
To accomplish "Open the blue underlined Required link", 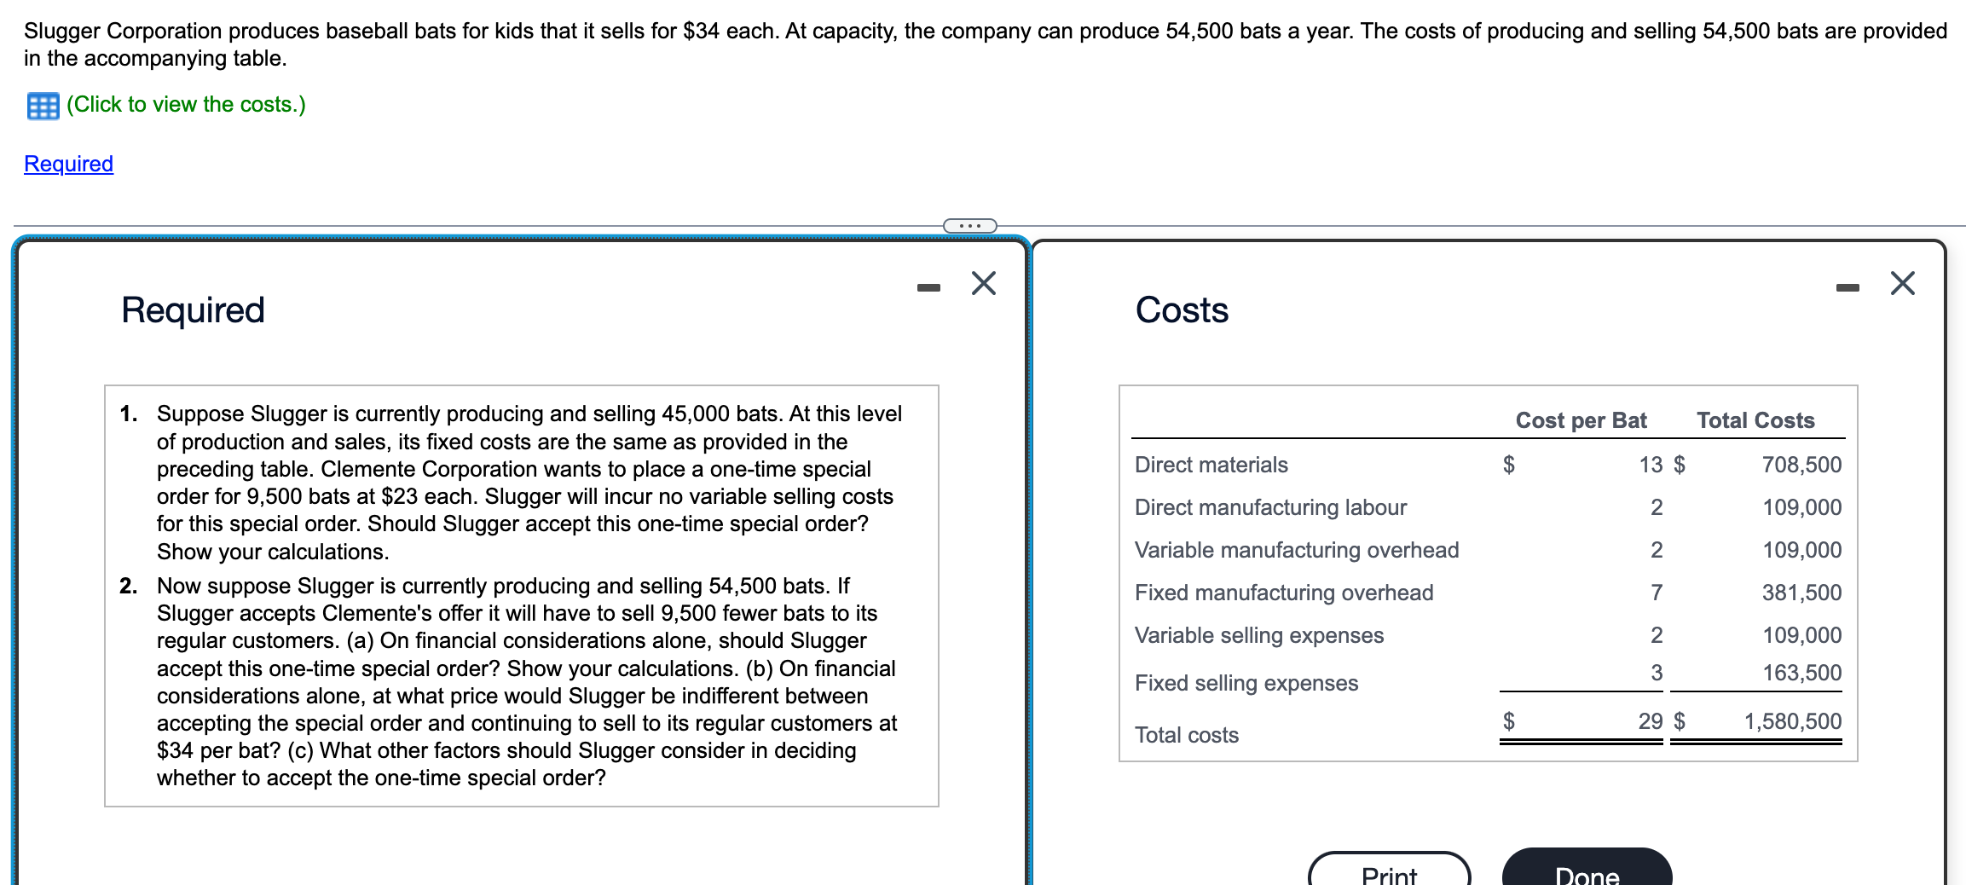I will tap(68, 164).
